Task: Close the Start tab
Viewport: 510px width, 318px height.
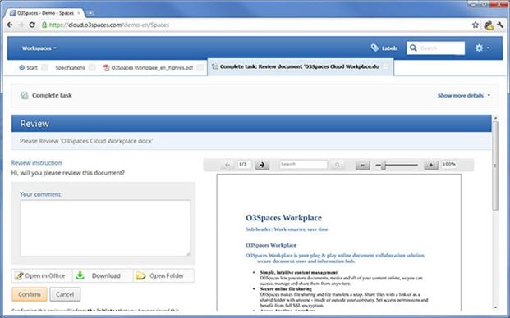Action: click(44, 67)
